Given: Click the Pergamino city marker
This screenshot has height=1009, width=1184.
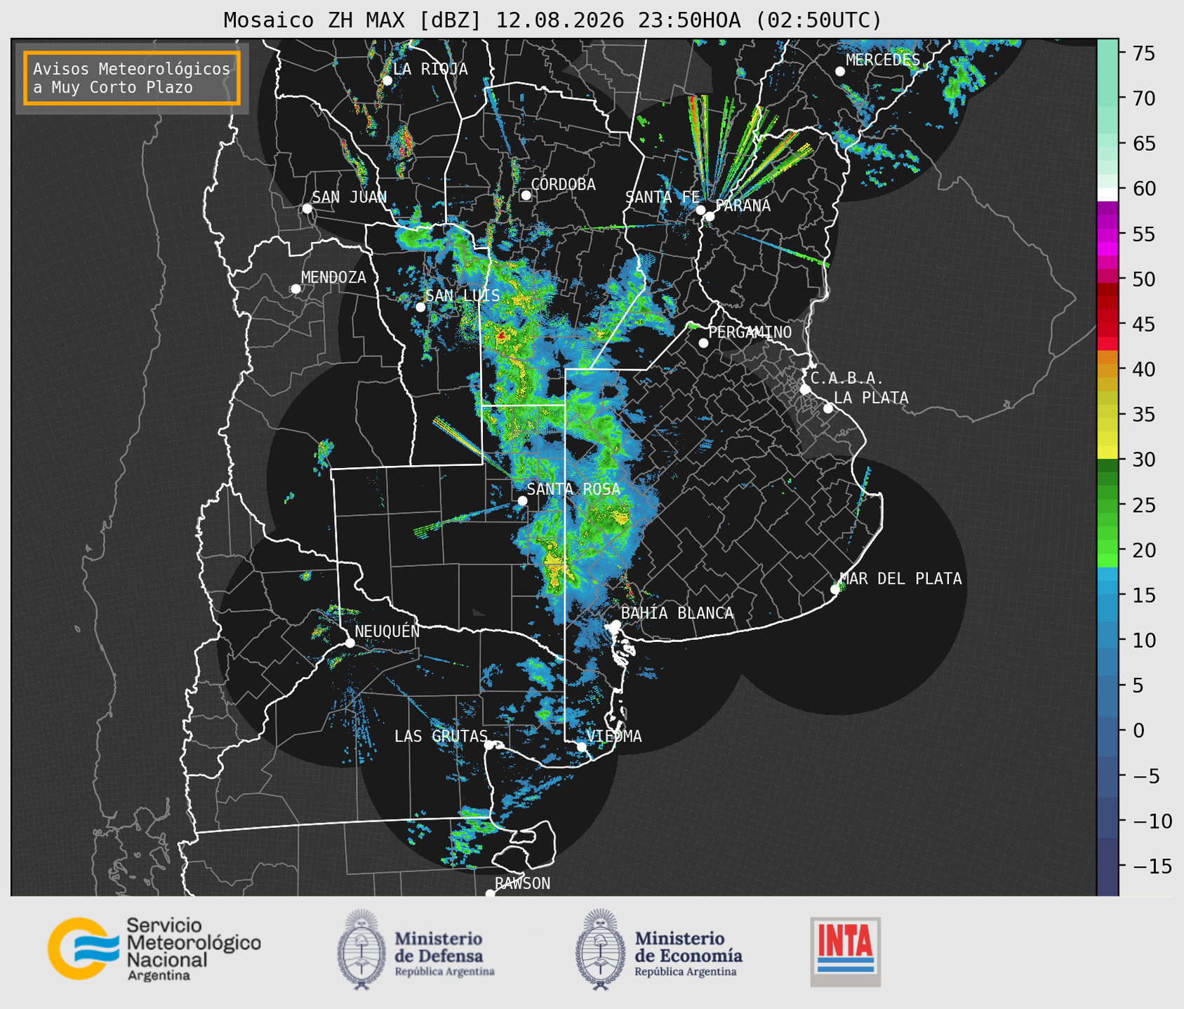Looking at the screenshot, I should pyautogui.click(x=703, y=343).
